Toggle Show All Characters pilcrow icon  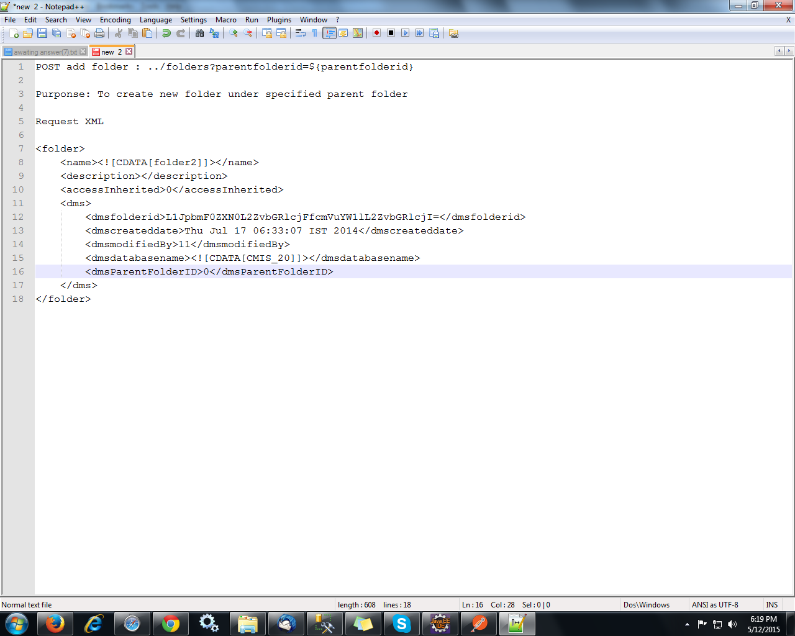314,33
